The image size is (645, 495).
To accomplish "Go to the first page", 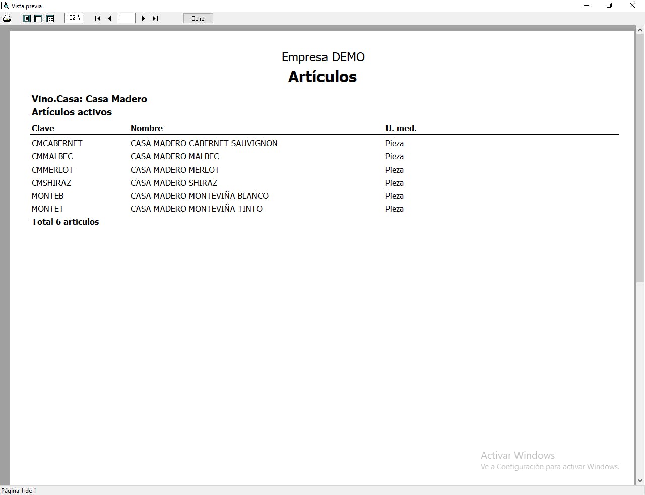I will 98,18.
